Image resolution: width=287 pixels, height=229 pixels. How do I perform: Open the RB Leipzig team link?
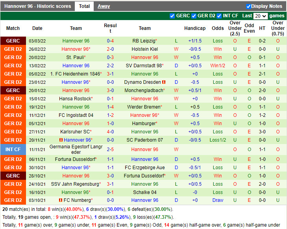(x=144, y=41)
